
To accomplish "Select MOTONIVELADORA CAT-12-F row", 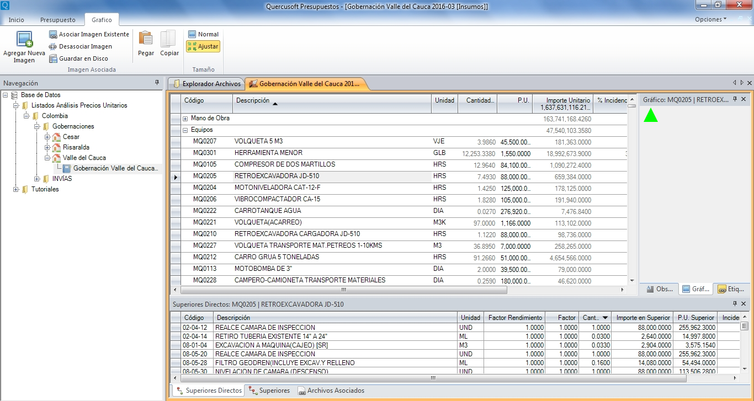I will click(399, 188).
